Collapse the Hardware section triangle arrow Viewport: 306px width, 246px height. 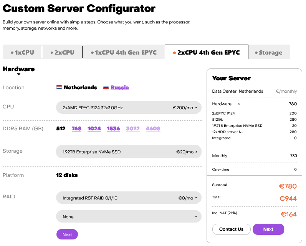pyautogui.click(x=18, y=74)
